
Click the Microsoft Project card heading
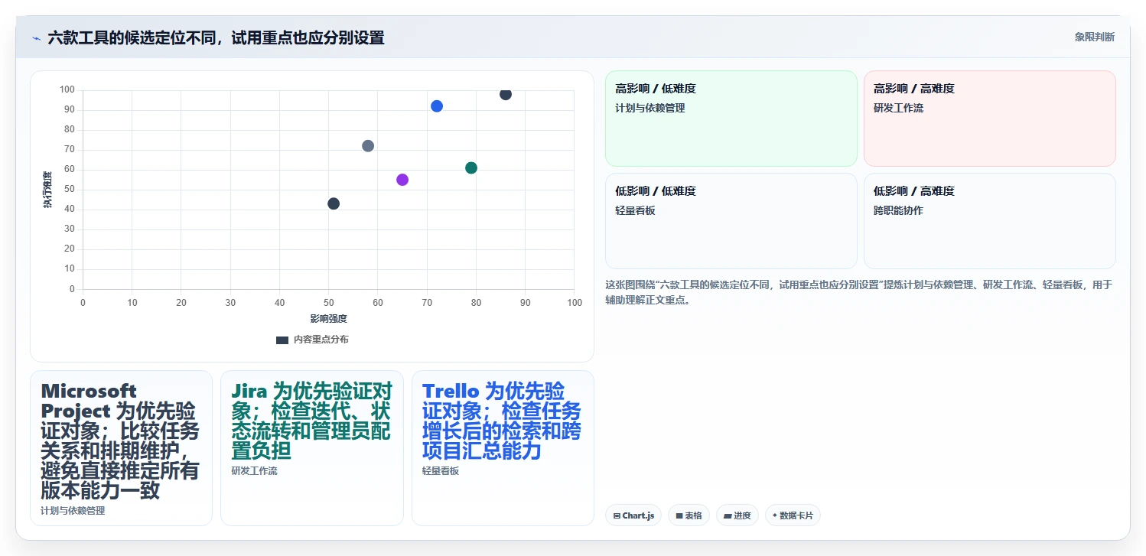click(121, 441)
